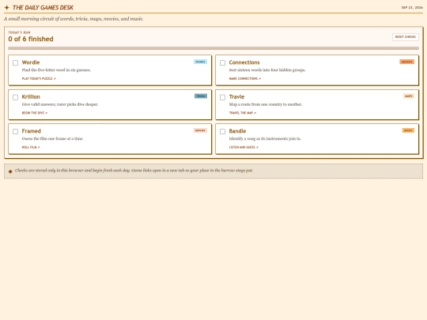Click "Map a route from one country to another"
This screenshot has height=320, width=427.
[x=266, y=104]
